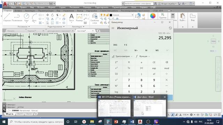
Task: Toggle clean screen icon in status bar
Action: (x=215, y=115)
